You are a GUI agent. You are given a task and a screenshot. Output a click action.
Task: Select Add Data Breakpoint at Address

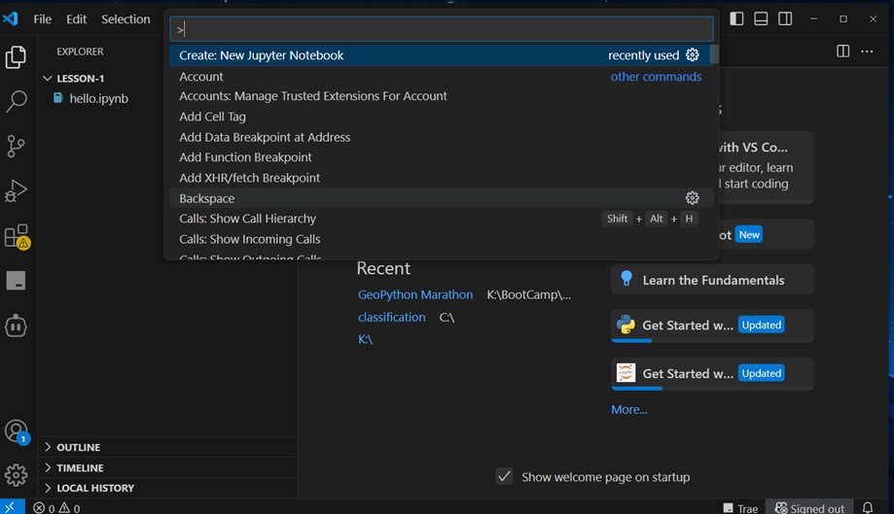[x=442, y=137]
